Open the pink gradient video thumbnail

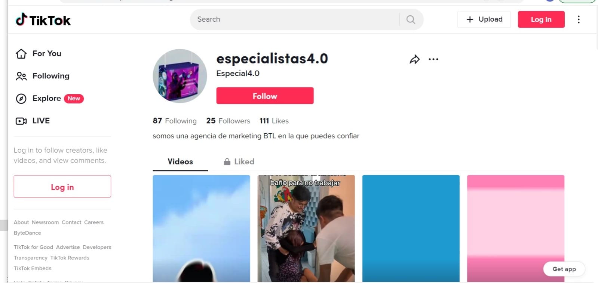515,228
